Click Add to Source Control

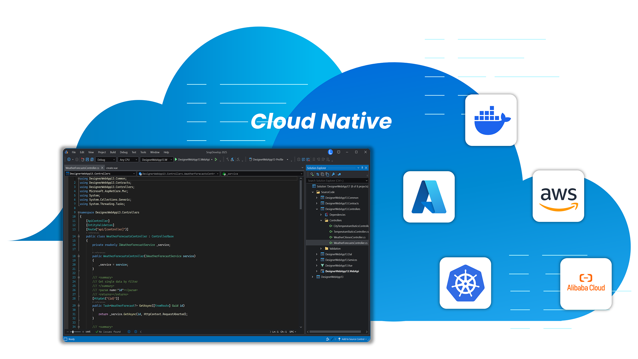tap(352, 339)
